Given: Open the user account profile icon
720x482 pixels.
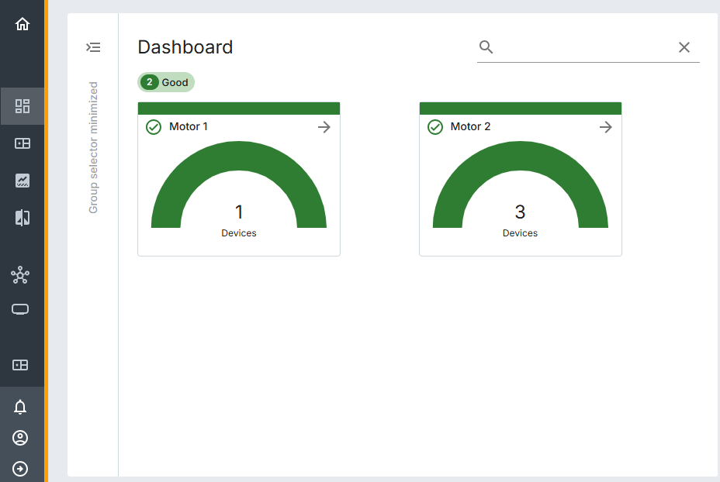Looking at the screenshot, I should 20,438.
